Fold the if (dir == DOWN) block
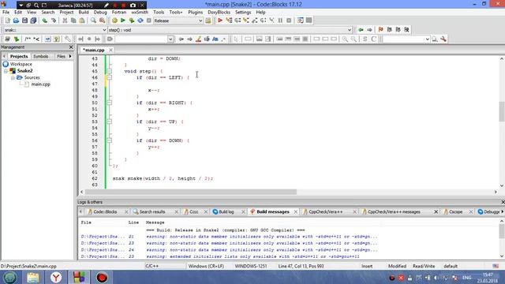This screenshot has width=505, height=284. 110,140
